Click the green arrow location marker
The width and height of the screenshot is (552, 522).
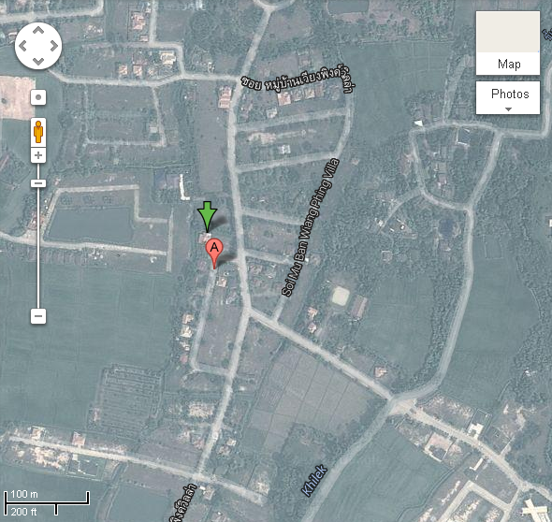tap(207, 216)
